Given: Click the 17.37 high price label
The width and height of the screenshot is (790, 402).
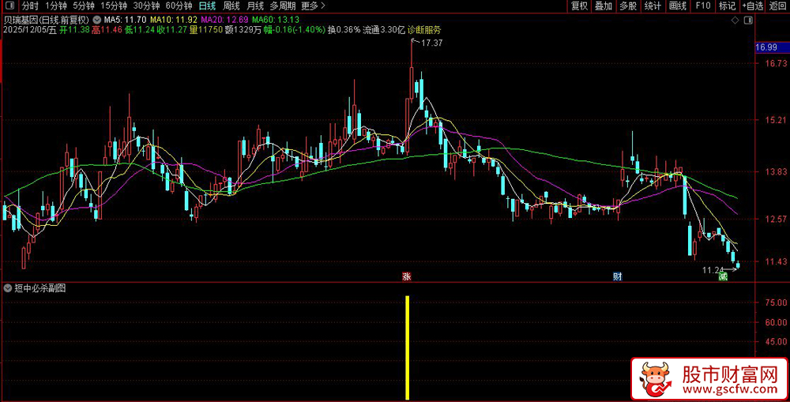Looking at the screenshot, I should click(432, 43).
